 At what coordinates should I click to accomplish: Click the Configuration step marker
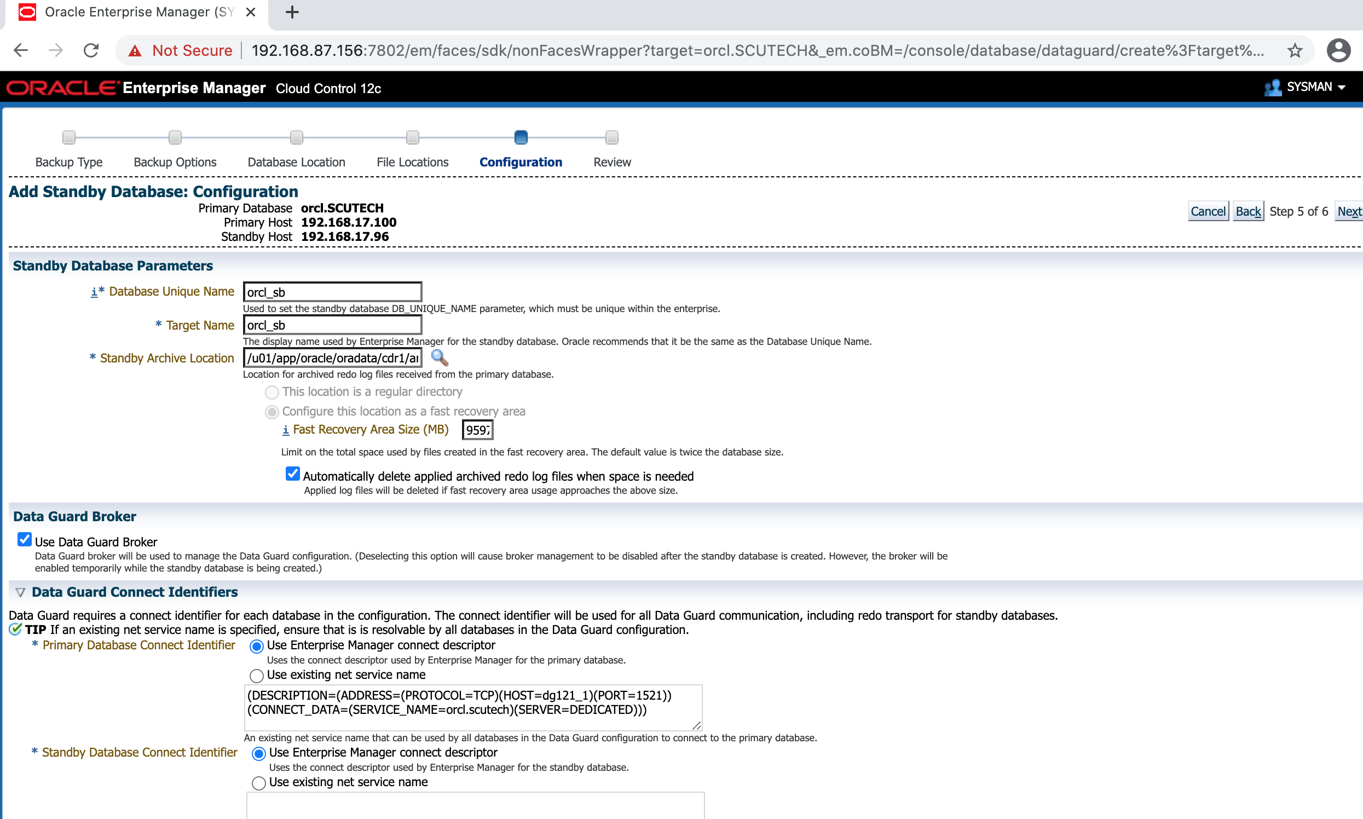coord(521,137)
